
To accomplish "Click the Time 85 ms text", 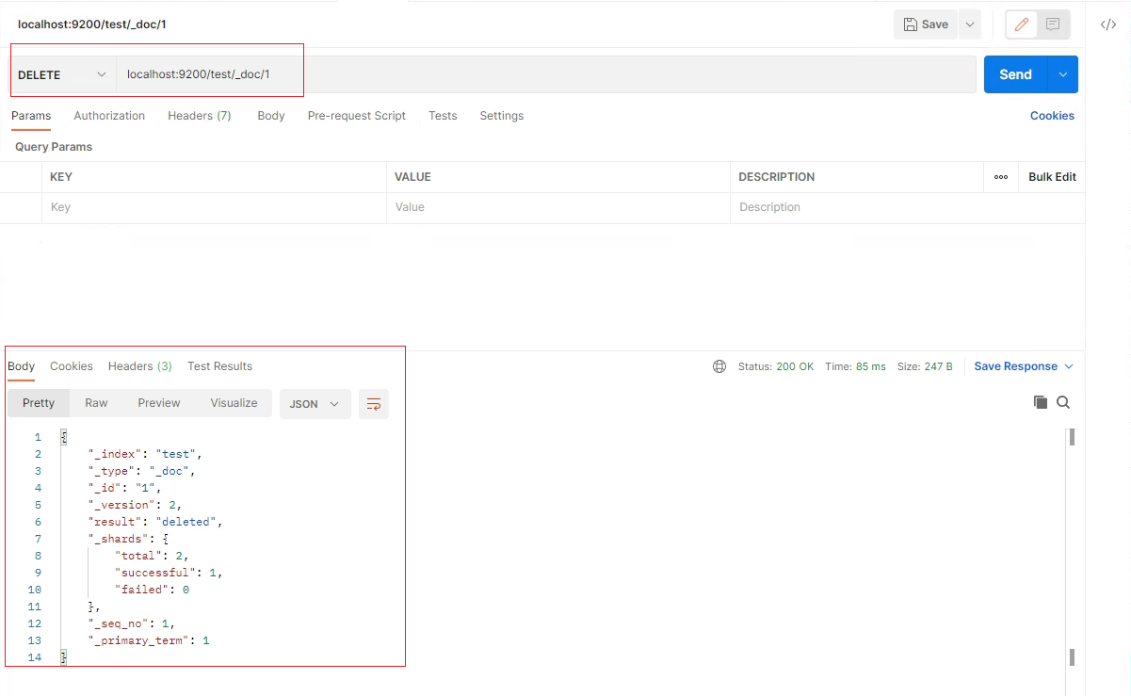I will coord(855,366).
